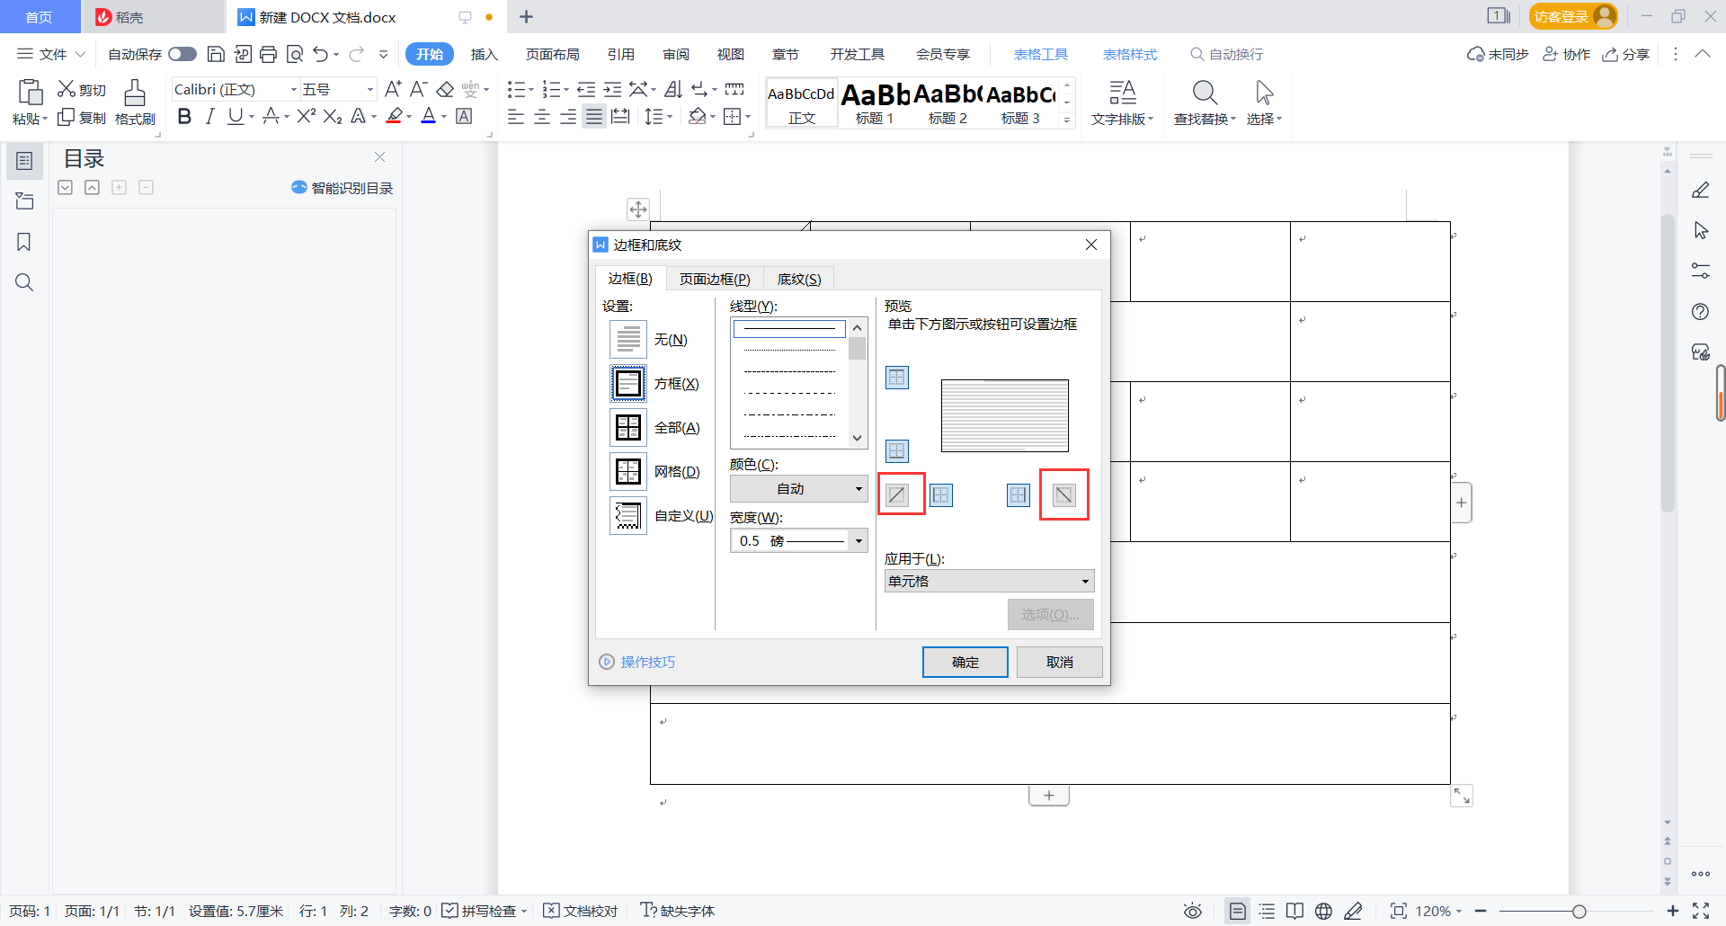Confirm with the OK button
Screen dimensions: 1726x926
click(965, 663)
